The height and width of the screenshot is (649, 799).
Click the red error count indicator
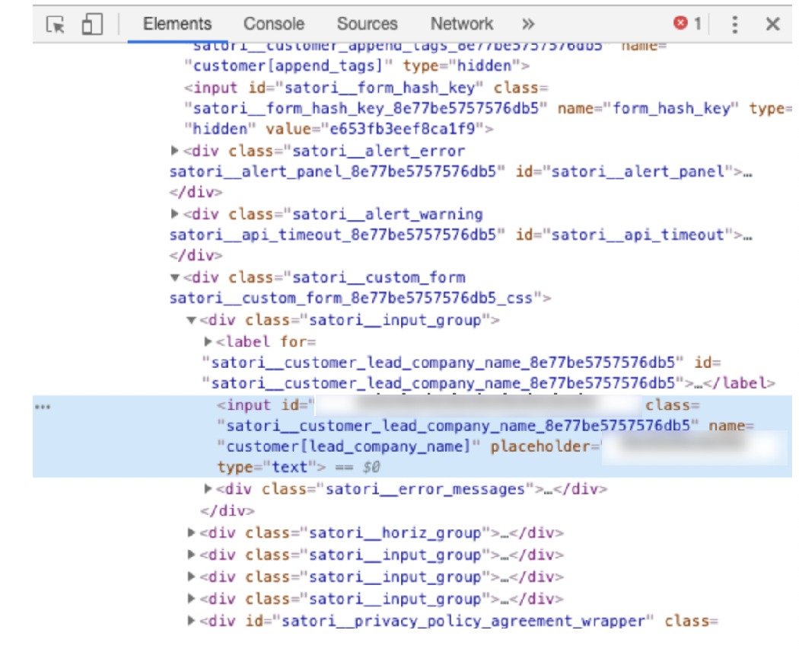tap(687, 24)
